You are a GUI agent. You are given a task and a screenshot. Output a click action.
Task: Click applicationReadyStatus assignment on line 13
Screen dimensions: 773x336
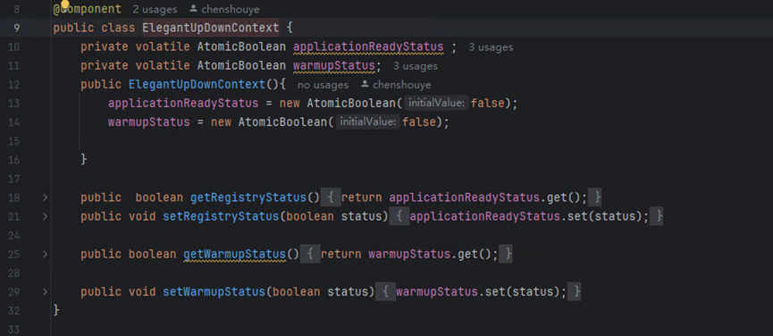click(183, 104)
